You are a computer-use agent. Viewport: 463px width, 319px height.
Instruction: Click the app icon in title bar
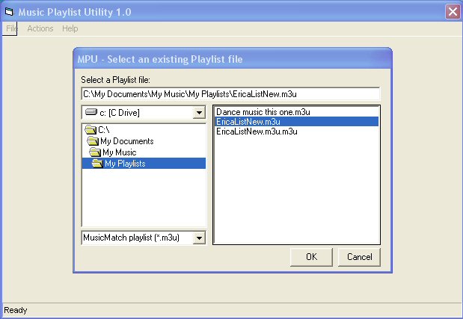[9, 12]
